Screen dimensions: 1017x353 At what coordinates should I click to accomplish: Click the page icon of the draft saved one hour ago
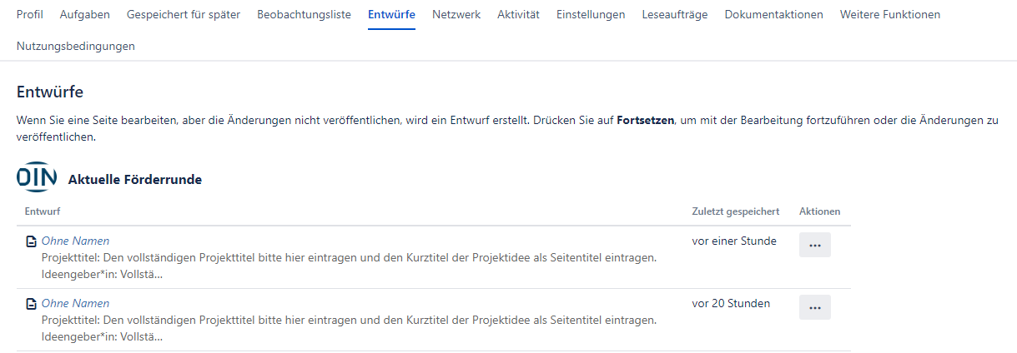31,241
